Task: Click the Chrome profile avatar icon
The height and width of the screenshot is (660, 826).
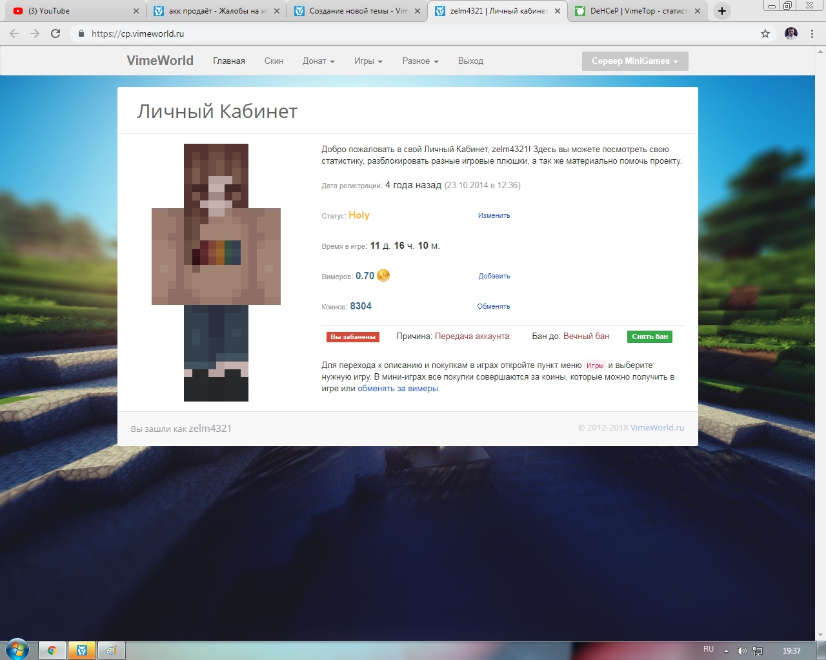Action: click(x=791, y=34)
